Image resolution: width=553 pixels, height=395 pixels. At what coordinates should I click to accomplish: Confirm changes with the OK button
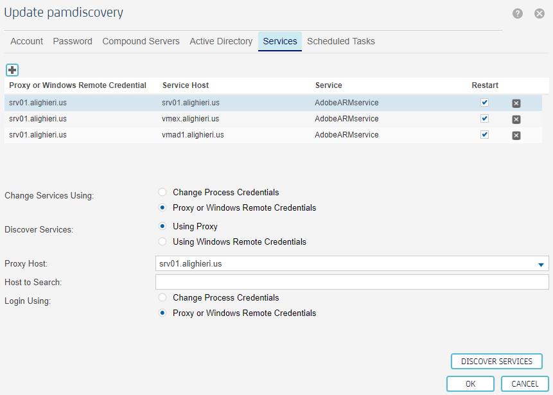click(x=470, y=383)
